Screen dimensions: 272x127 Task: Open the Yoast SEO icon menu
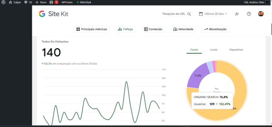(x=51, y=2)
